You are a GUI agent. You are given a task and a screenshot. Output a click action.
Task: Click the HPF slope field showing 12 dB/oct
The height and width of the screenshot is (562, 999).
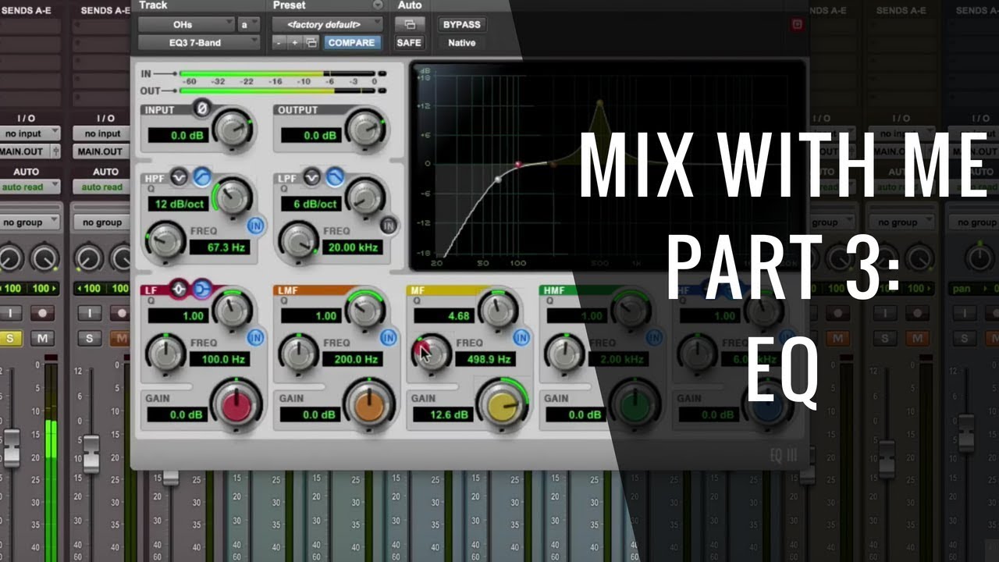click(x=177, y=204)
